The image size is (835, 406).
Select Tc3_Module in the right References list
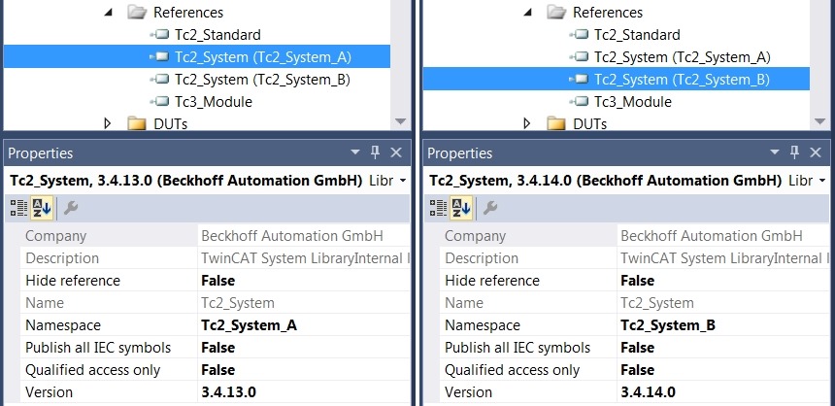(x=633, y=101)
